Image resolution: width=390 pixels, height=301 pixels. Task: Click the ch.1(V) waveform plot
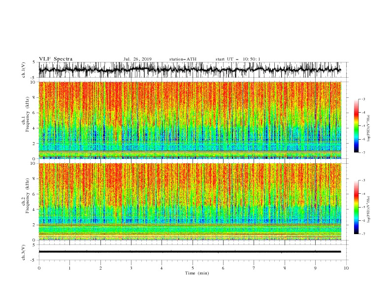(190, 70)
